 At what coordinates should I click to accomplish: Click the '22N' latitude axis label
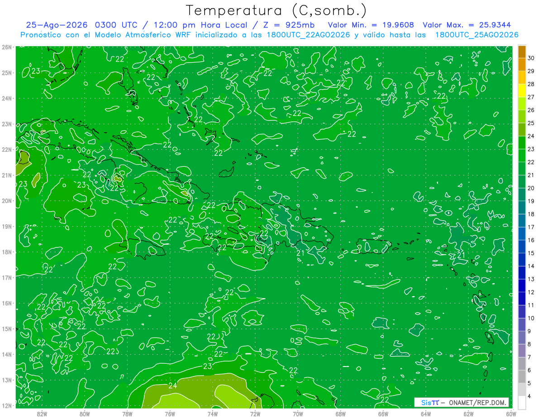(6, 150)
